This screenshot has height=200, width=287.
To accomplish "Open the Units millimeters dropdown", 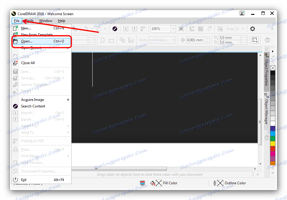I will click(x=173, y=40).
